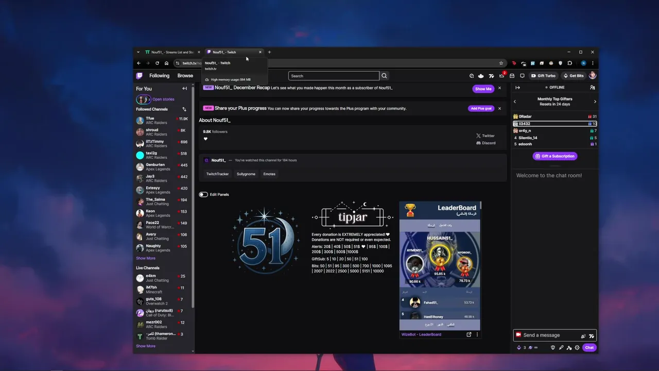
Task: Click the Add Plus goal button
Action: (481, 108)
